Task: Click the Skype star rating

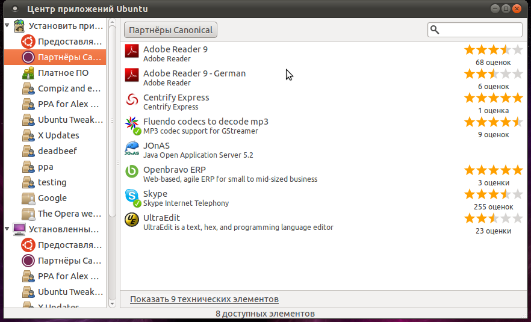Action: [x=494, y=194]
